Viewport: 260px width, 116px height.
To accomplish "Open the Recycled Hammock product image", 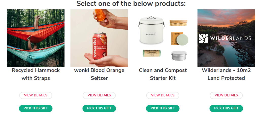I will (x=36, y=38).
